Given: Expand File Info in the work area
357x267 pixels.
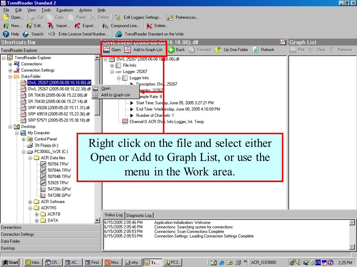Looking at the screenshot, I should 112,66.
